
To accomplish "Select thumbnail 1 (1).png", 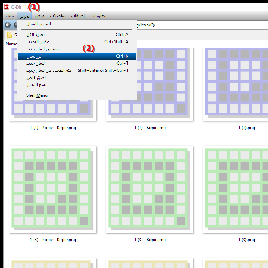I will [x=235, y=85].
